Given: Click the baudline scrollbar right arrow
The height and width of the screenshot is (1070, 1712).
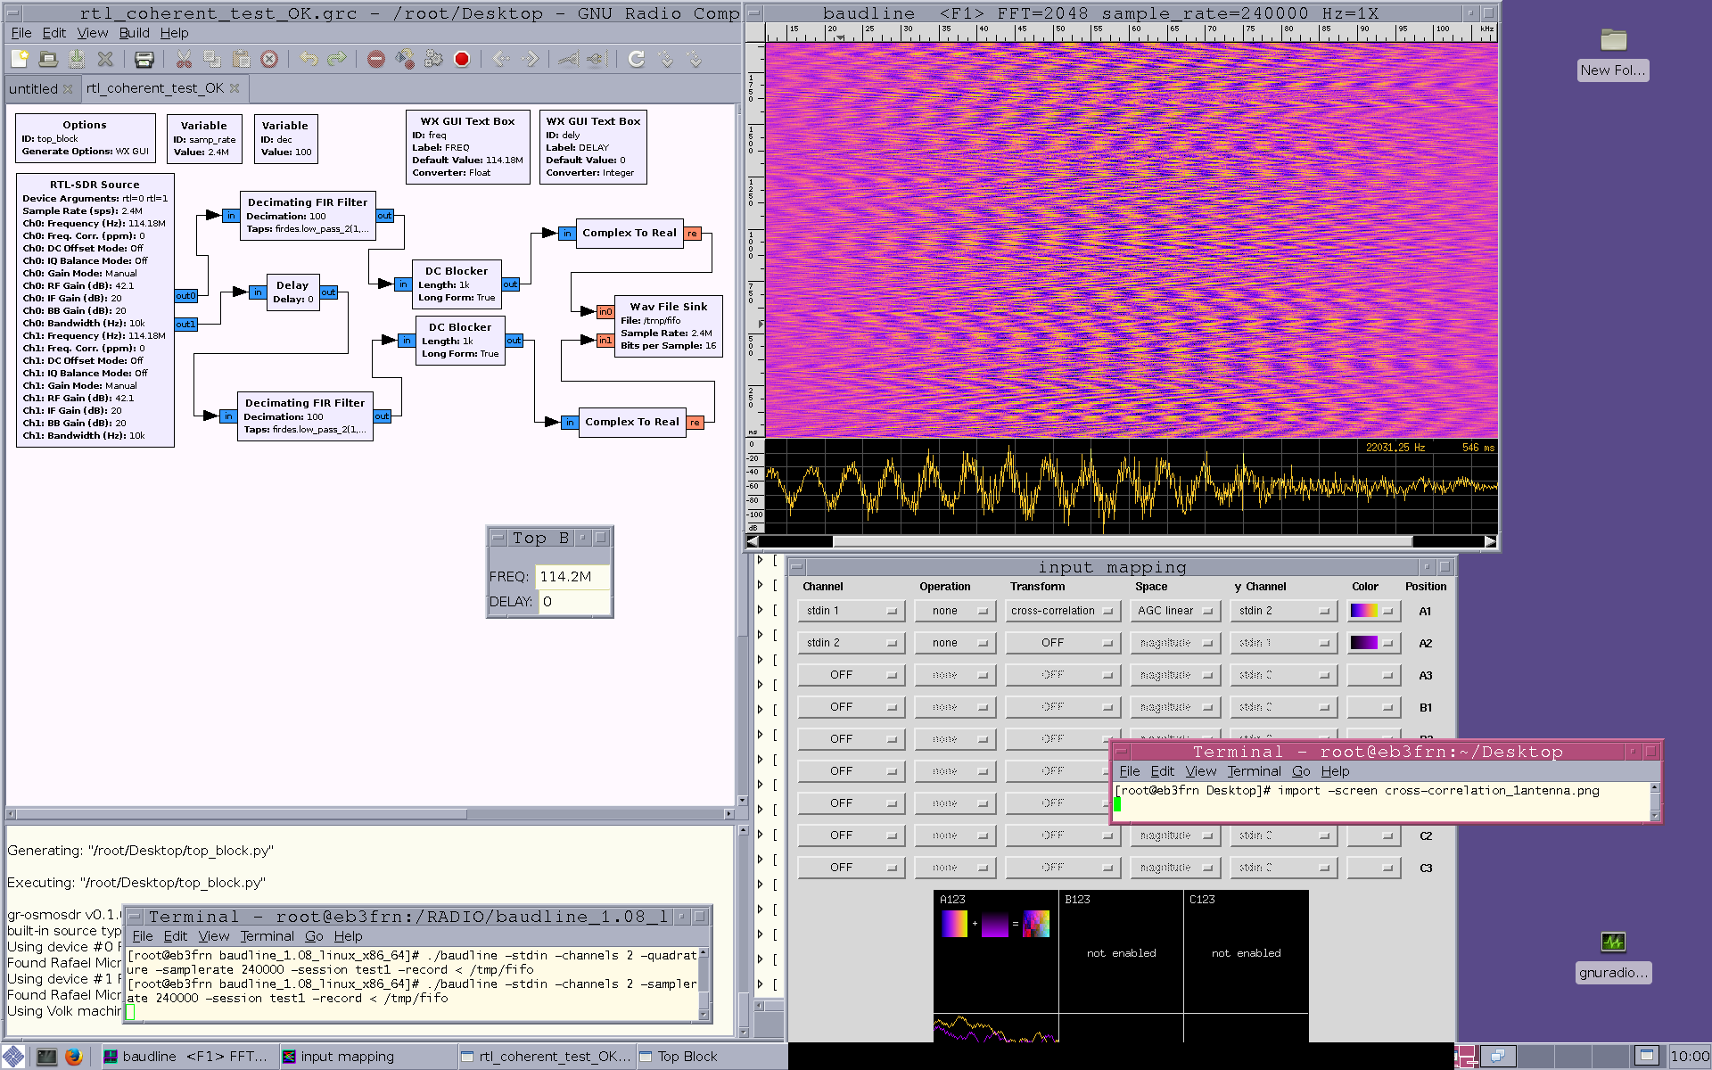Looking at the screenshot, I should tap(1490, 541).
